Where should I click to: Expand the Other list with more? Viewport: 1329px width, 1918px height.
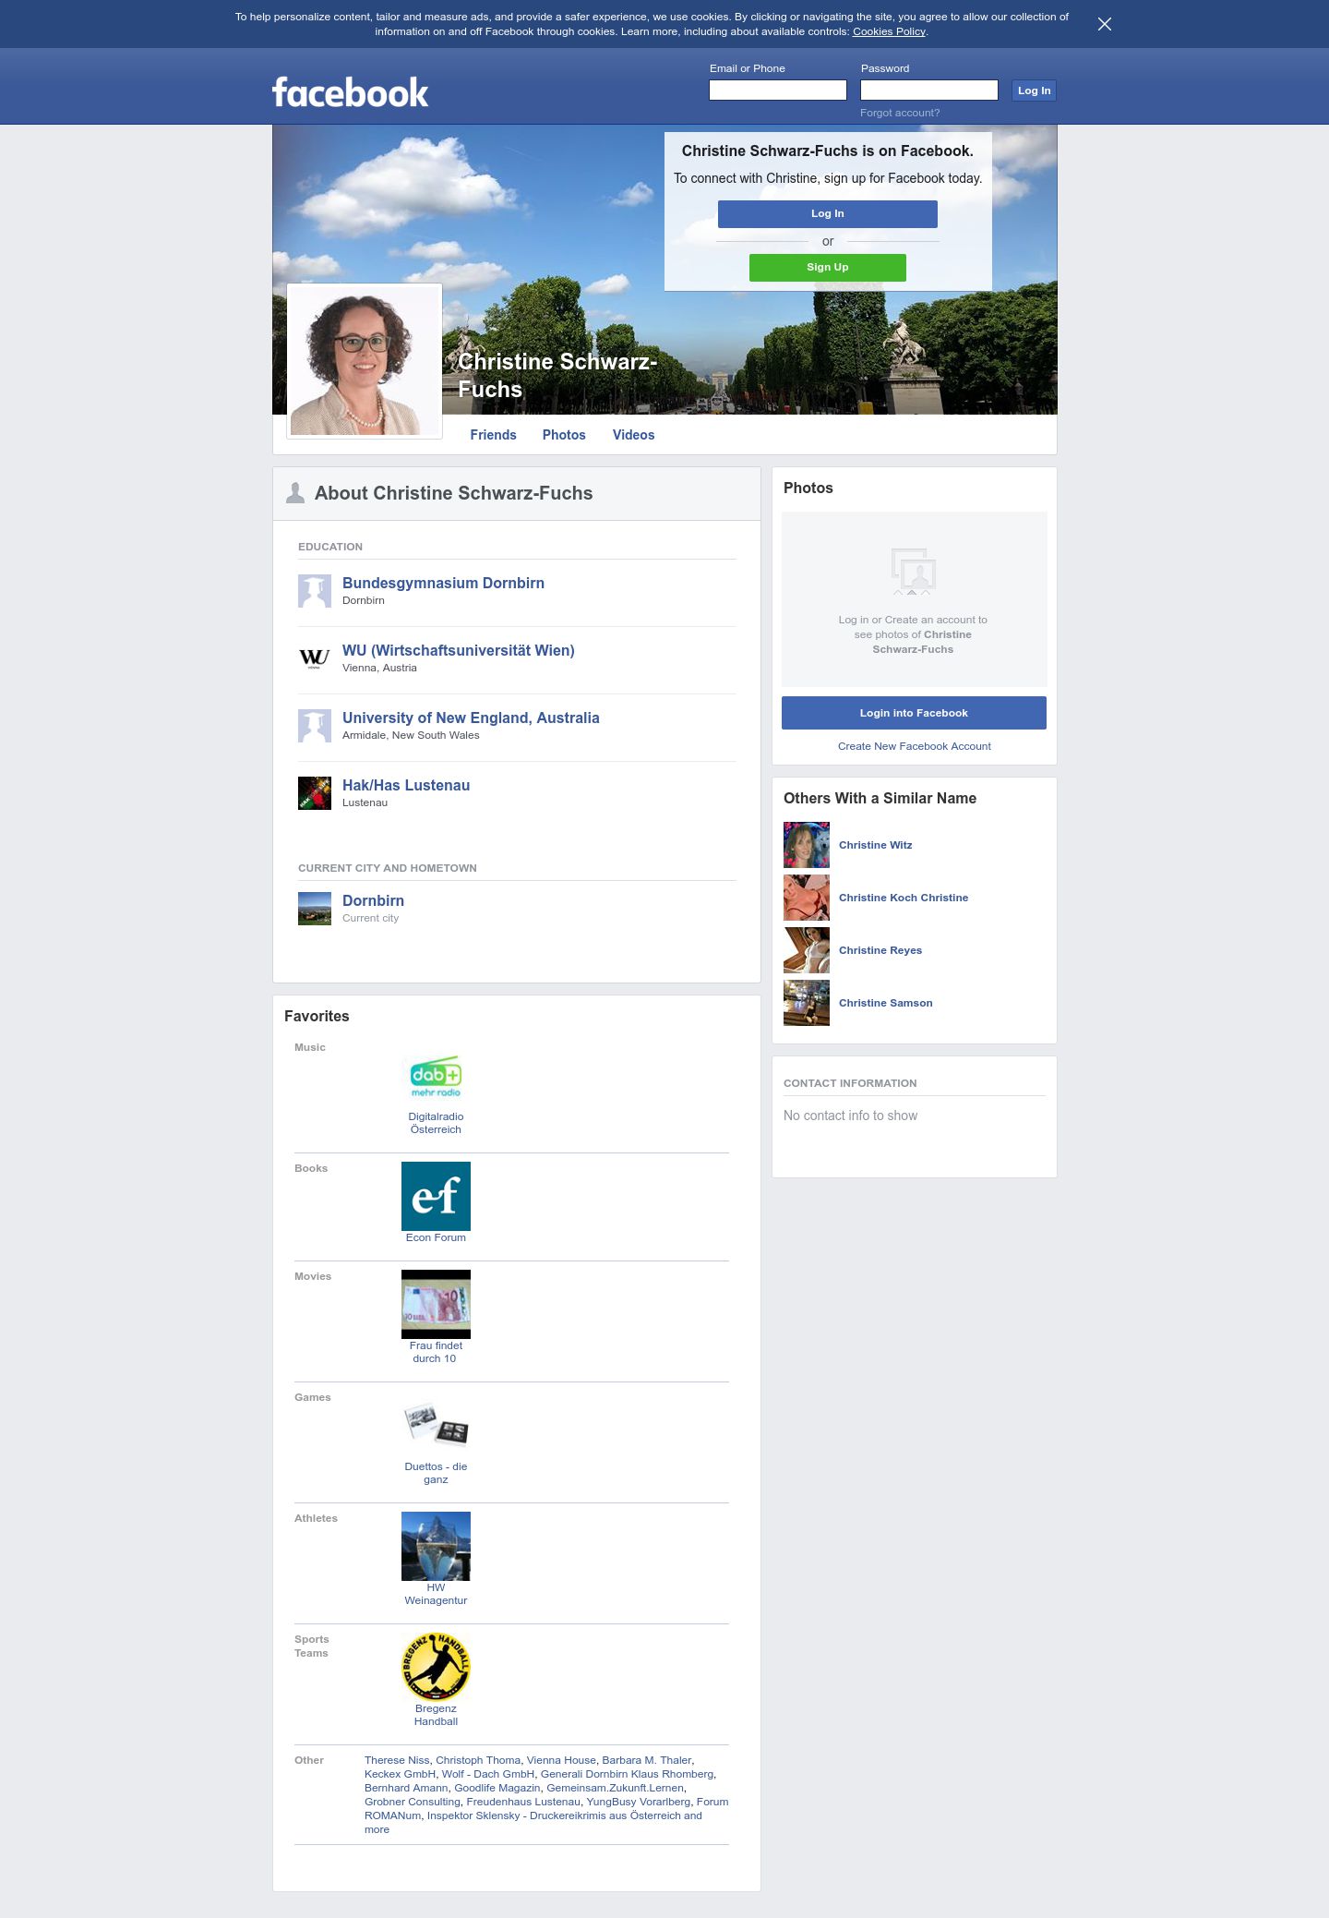pyautogui.click(x=377, y=1829)
